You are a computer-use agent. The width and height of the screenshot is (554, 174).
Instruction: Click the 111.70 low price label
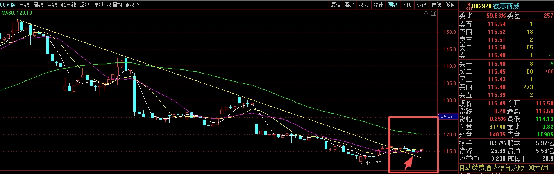(x=373, y=163)
